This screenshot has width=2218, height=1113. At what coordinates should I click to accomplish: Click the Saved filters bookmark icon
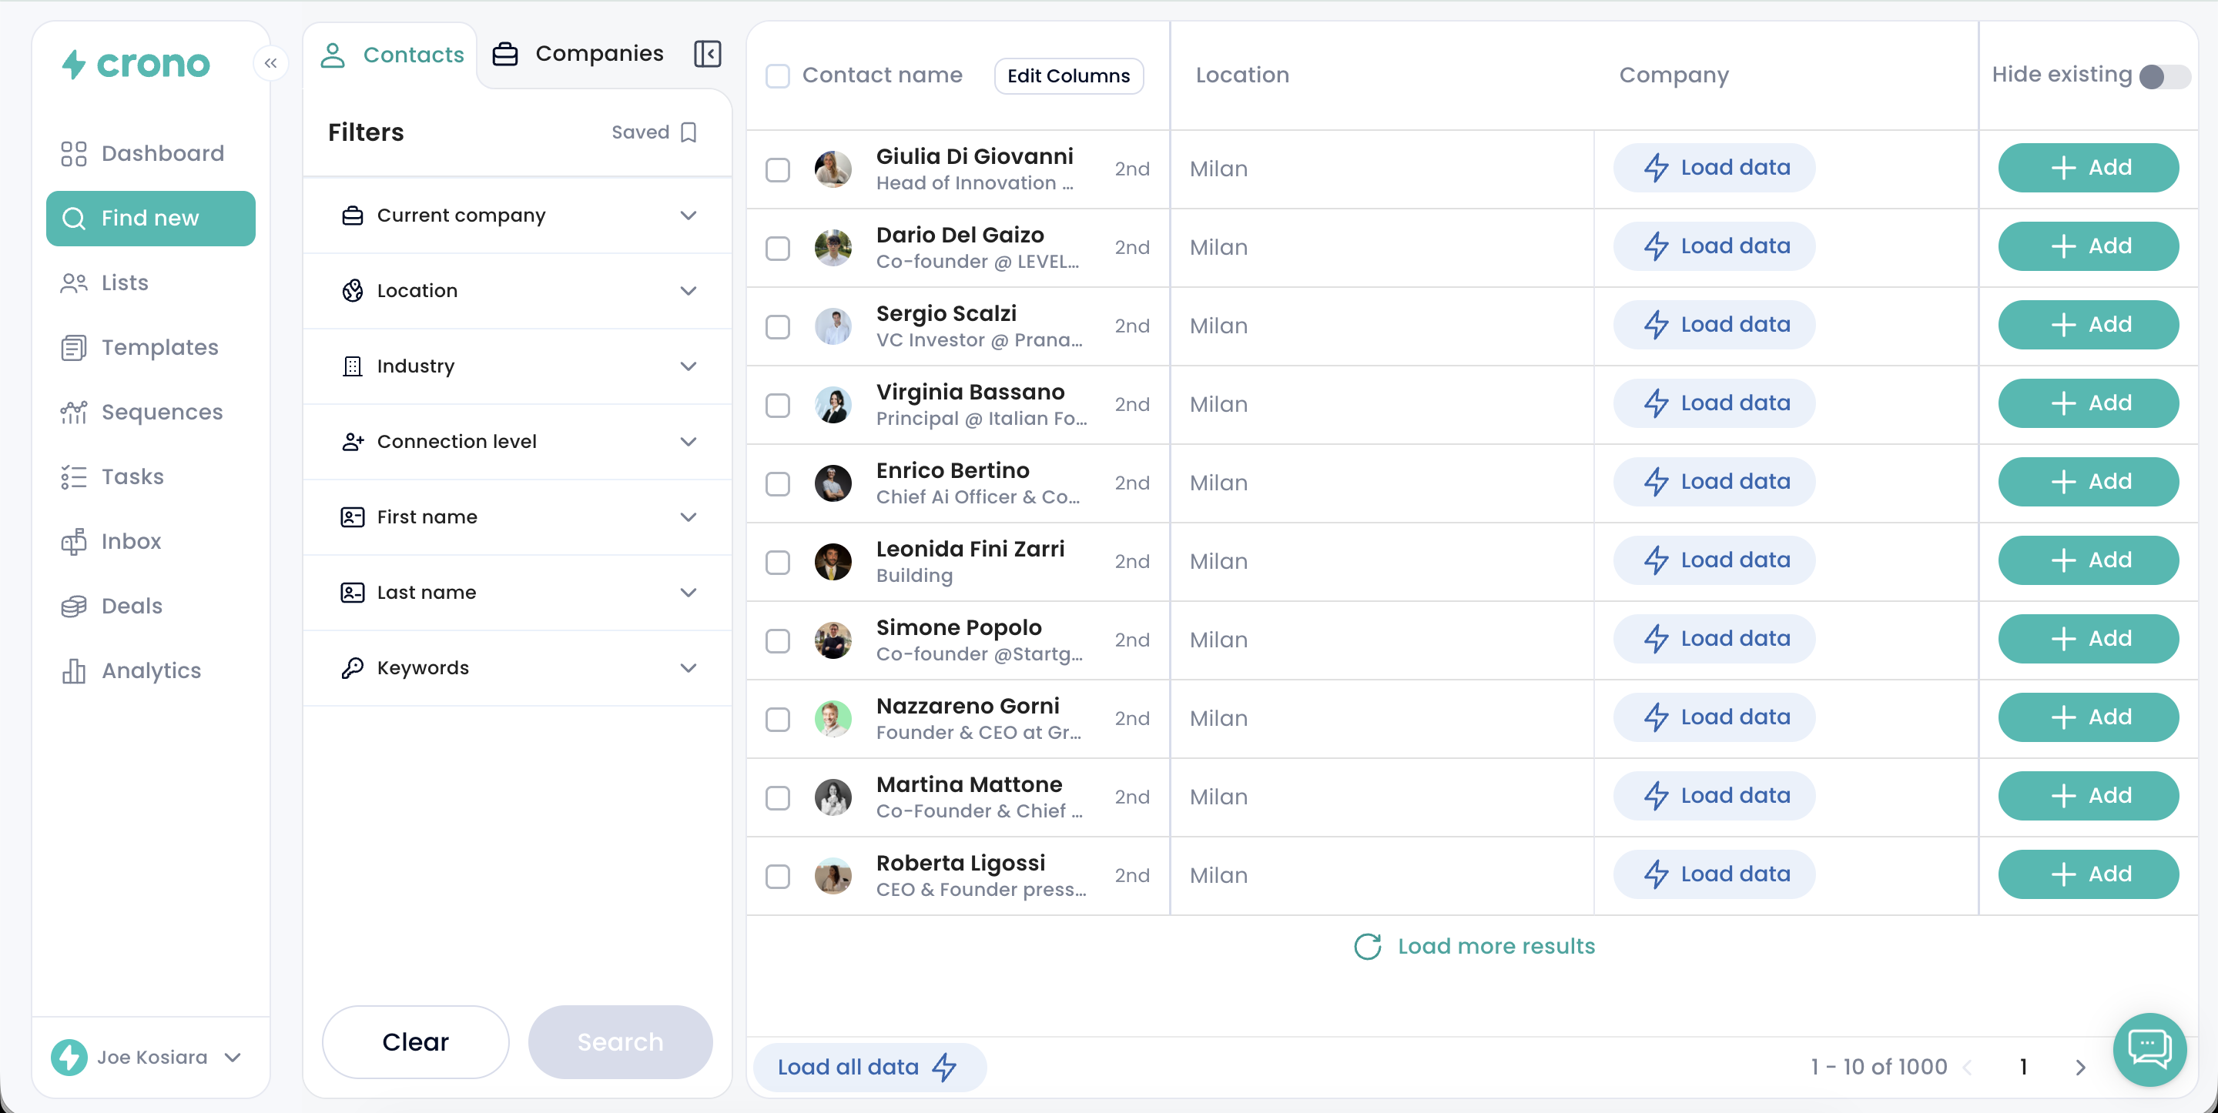(688, 132)
